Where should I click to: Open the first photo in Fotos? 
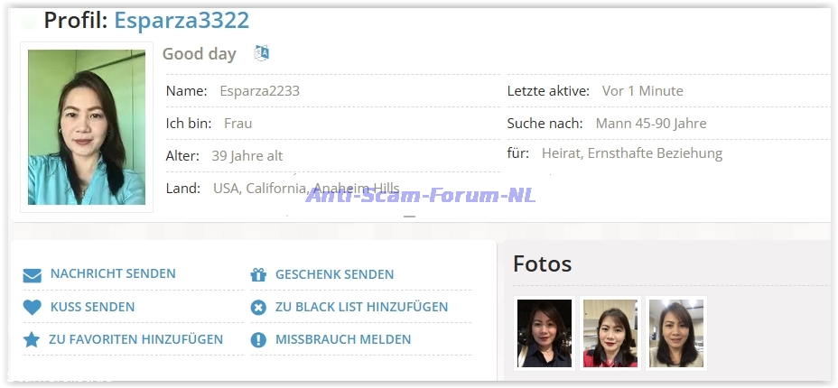pos(545,333)
